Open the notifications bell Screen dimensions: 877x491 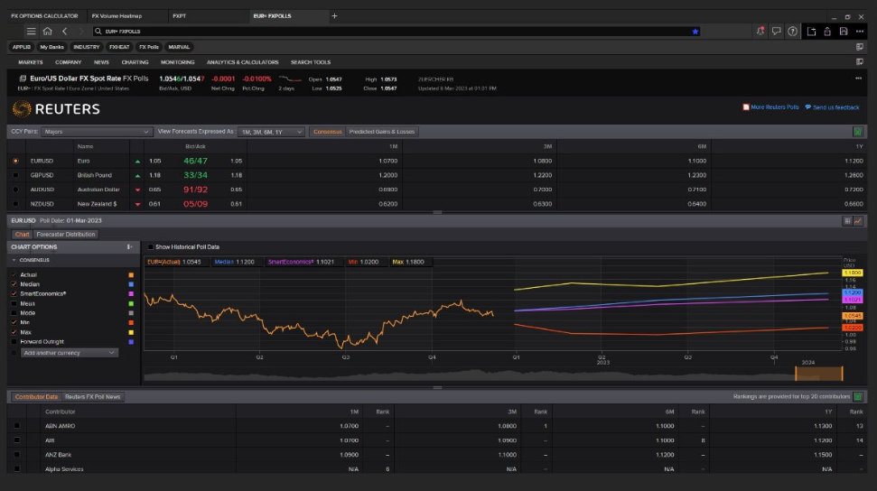coord(760,31)
